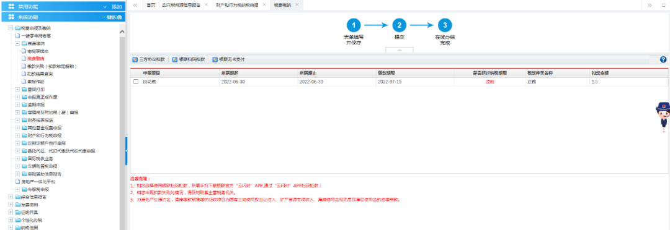Expand the 常用功能 chevron dropdown

(x=105, y=7)
